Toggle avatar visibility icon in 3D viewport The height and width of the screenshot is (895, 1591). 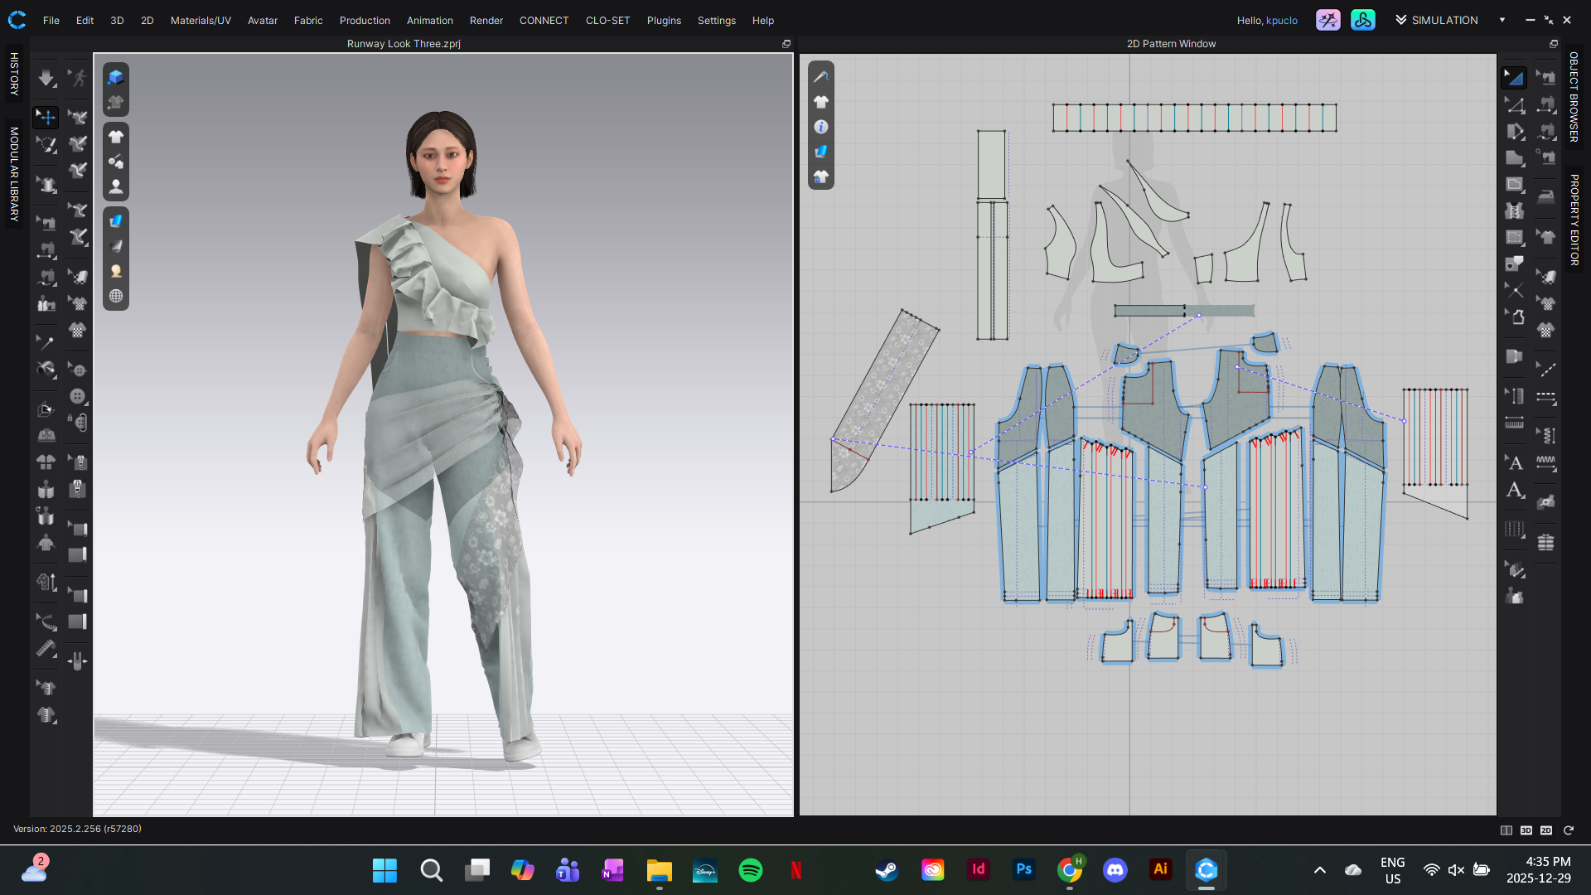116,186
